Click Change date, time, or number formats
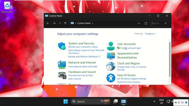Screen dimensions: 189x106 coord(132,68)
